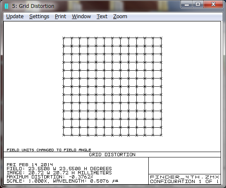226x188 pixels.
Task: Click the CONFIGURATION 1 OF 1 label
Action: coord(184,181)
